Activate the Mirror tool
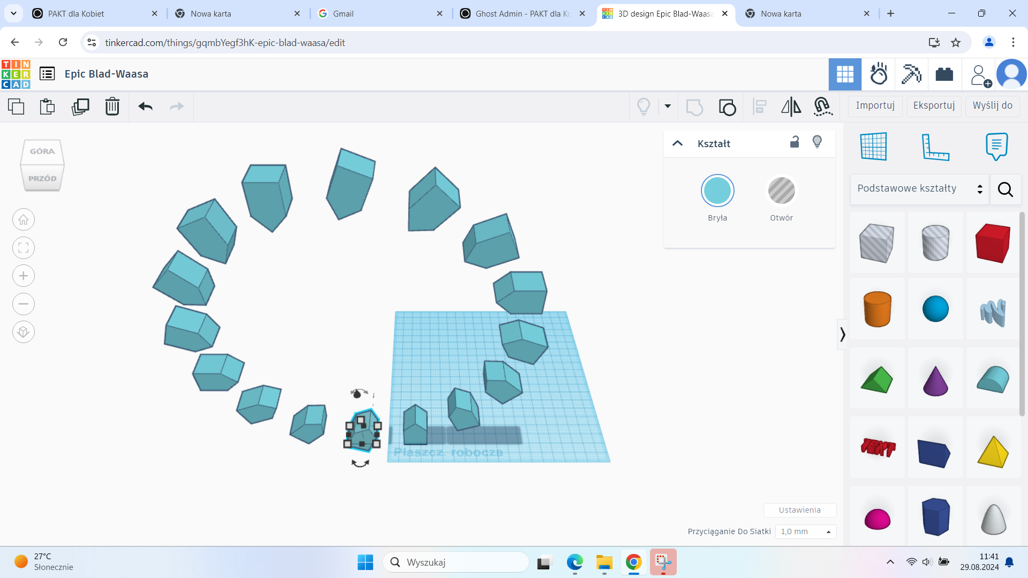 pyautogui.click(x=791, y=107)
